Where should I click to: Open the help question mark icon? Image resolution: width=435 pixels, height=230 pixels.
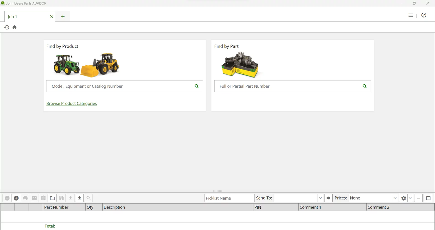pyautogui.click(x=424, y=15)
